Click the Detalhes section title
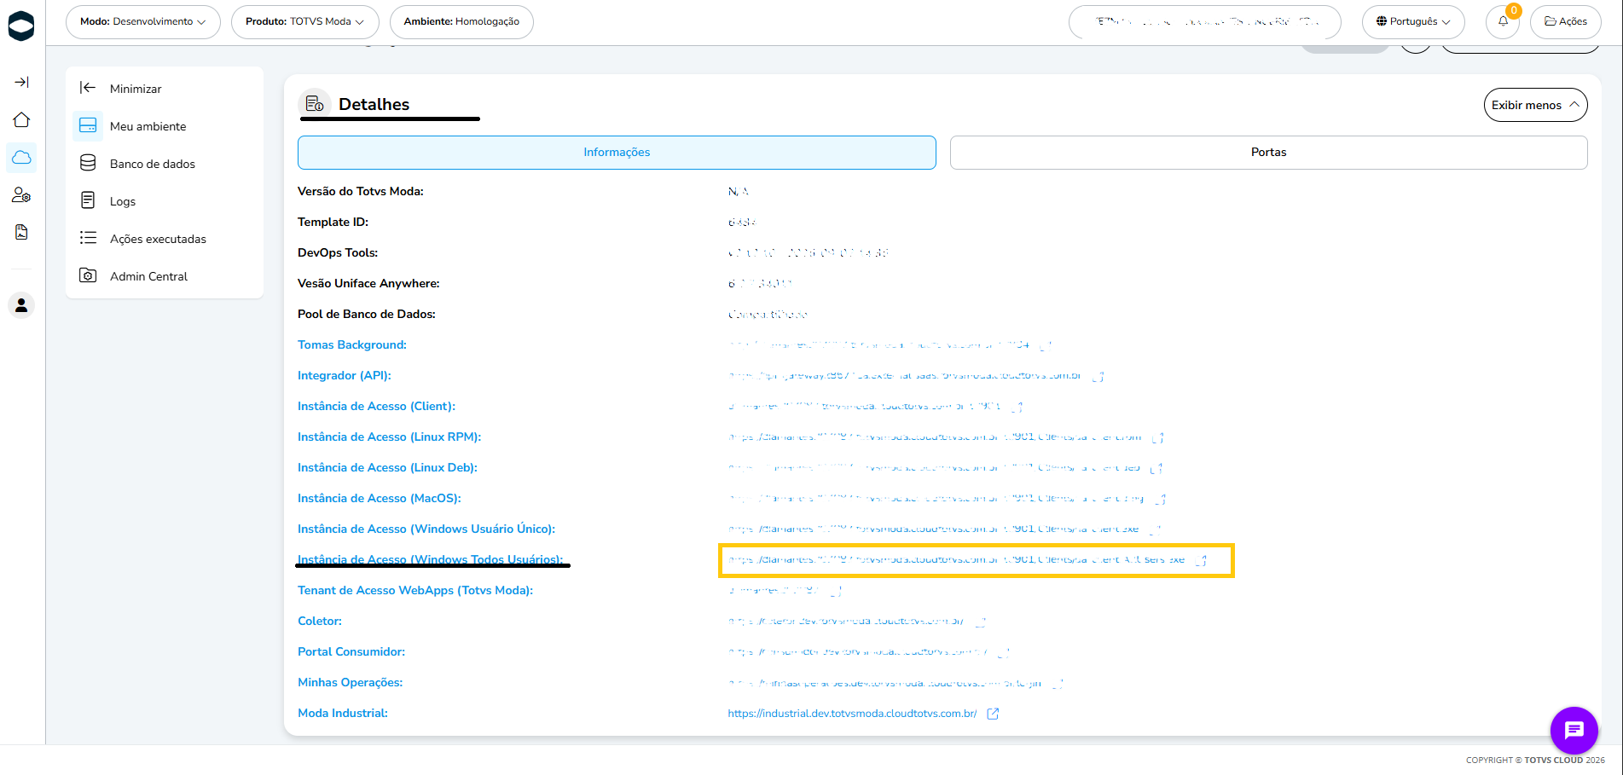The height and width of the screenshot is (775, 1623). (374, 104)
